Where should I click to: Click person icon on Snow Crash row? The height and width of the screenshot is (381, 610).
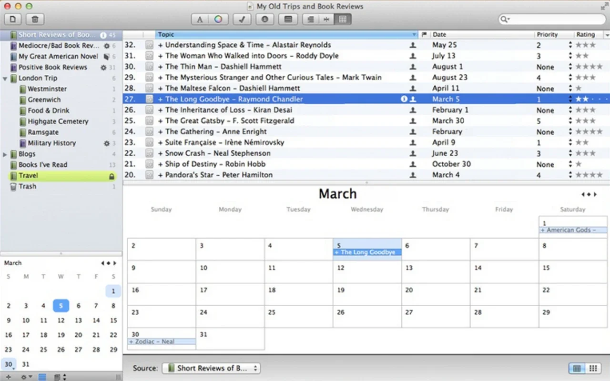tap(413, 153)
